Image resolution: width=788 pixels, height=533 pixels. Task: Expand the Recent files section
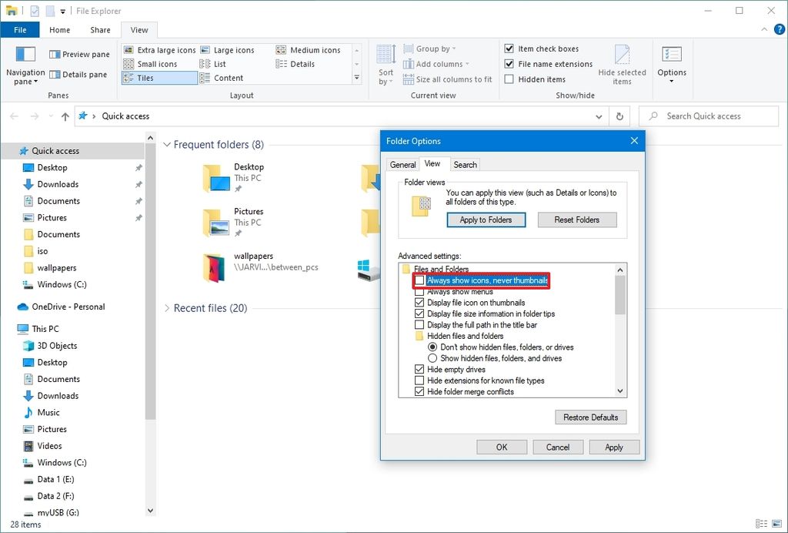tap(167, 307)
